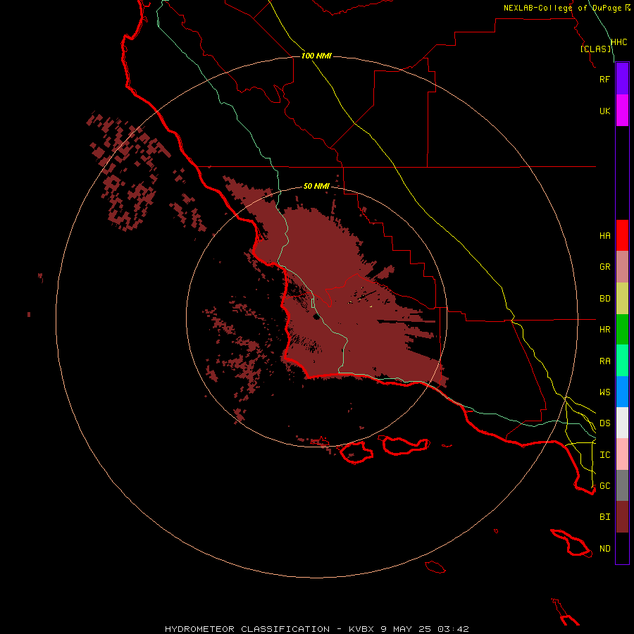Click the WS blue legend swatch
Screen dimensions: 634x634
[622, 392]
